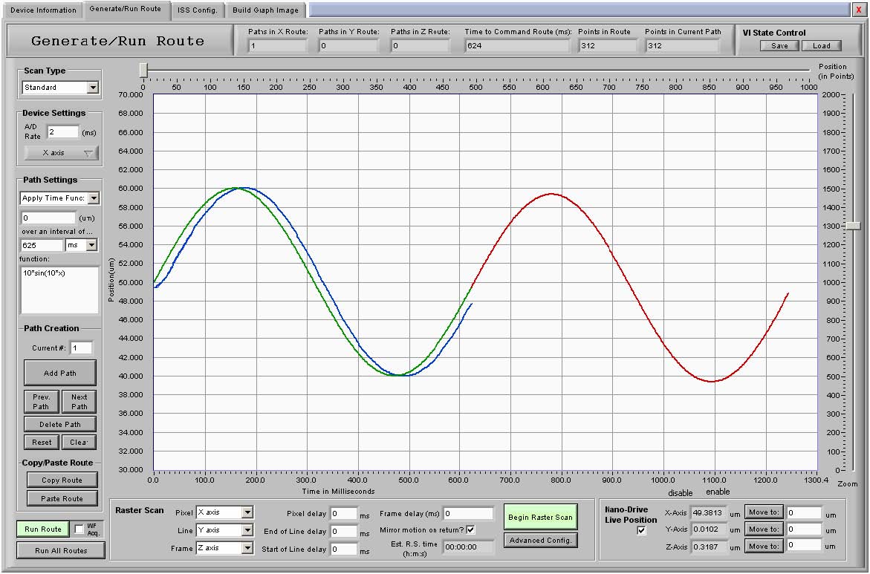This screenshot has width=870, height=574.
Task: Toggle Mirror motion on return checkbox
Action: (470, 529)
